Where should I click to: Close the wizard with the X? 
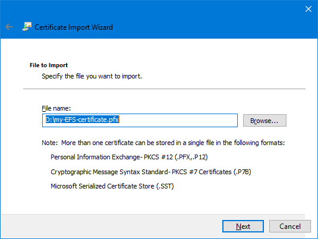coord(308,9)
